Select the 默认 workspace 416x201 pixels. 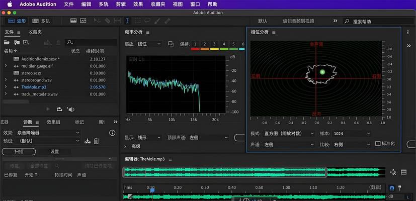point(263,21)
